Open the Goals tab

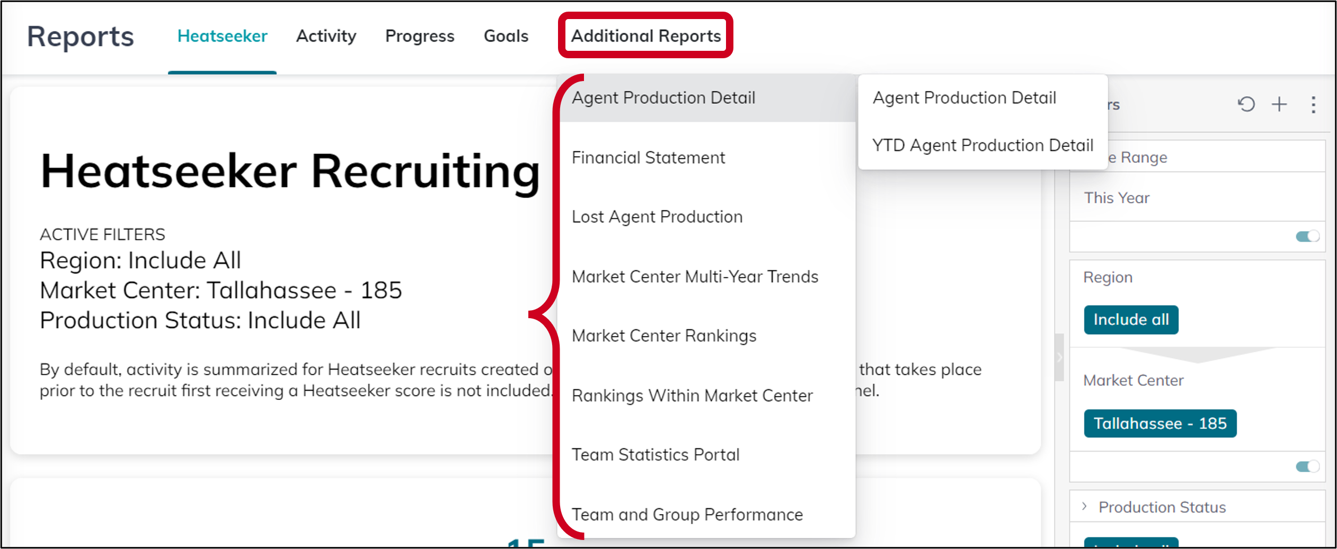click(506, 36)
